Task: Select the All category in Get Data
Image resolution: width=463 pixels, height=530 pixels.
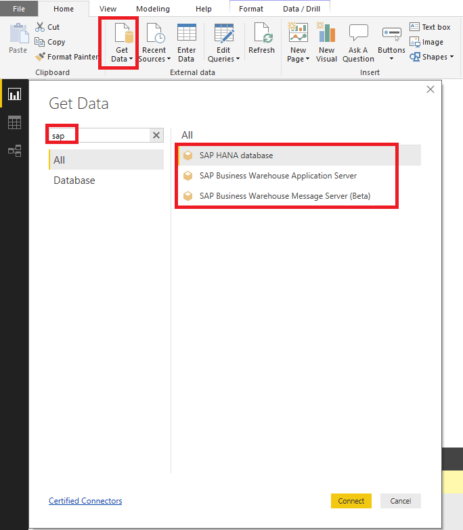Action: (106, 160)
